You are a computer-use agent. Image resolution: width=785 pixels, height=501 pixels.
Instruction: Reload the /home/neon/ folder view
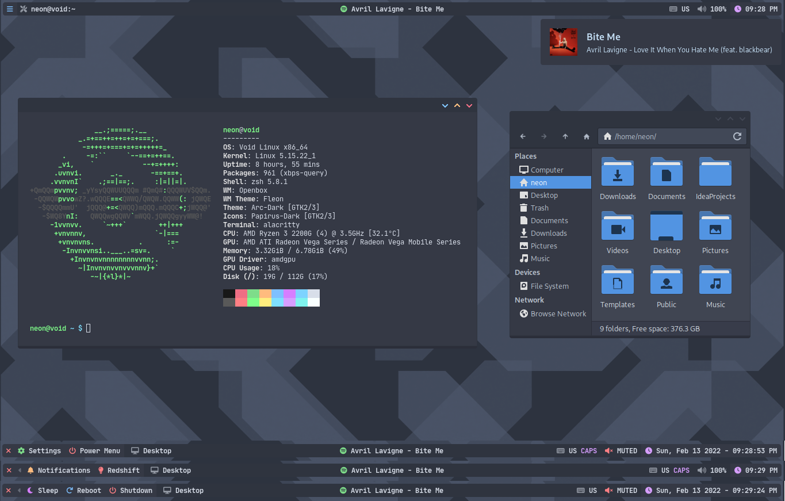point(737,136)
